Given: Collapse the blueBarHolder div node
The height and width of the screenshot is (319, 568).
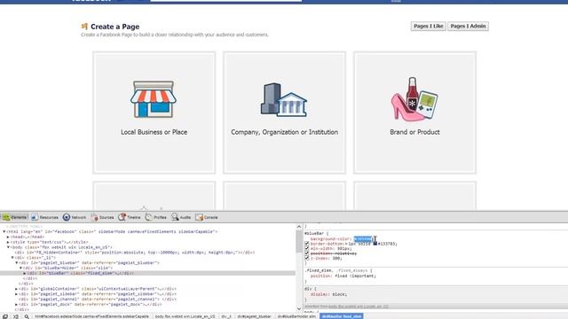Looking at the screenshot, I should (20, 268).
